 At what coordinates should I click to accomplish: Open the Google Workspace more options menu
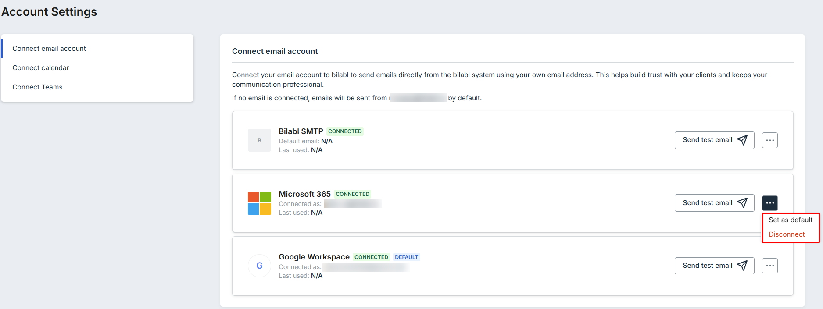(x=770, y=266)
